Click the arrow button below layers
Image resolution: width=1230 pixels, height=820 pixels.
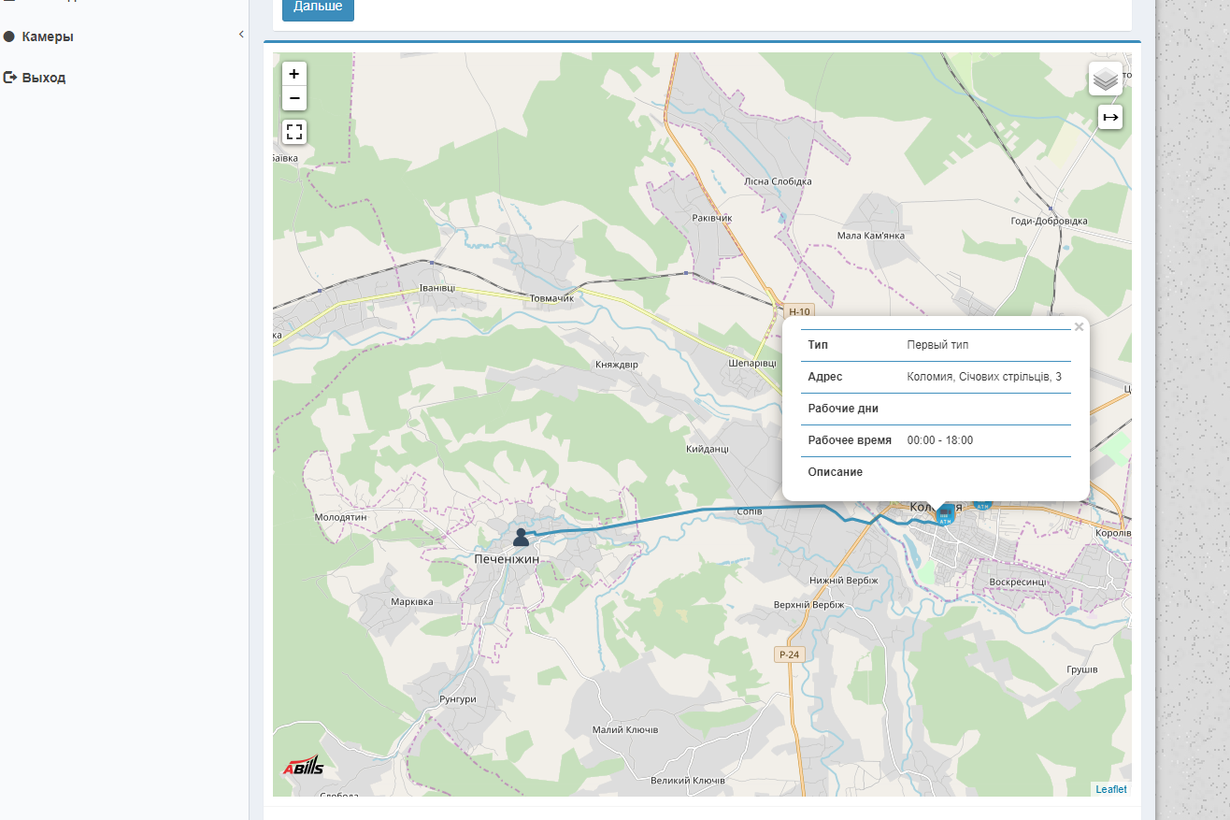1110,117
